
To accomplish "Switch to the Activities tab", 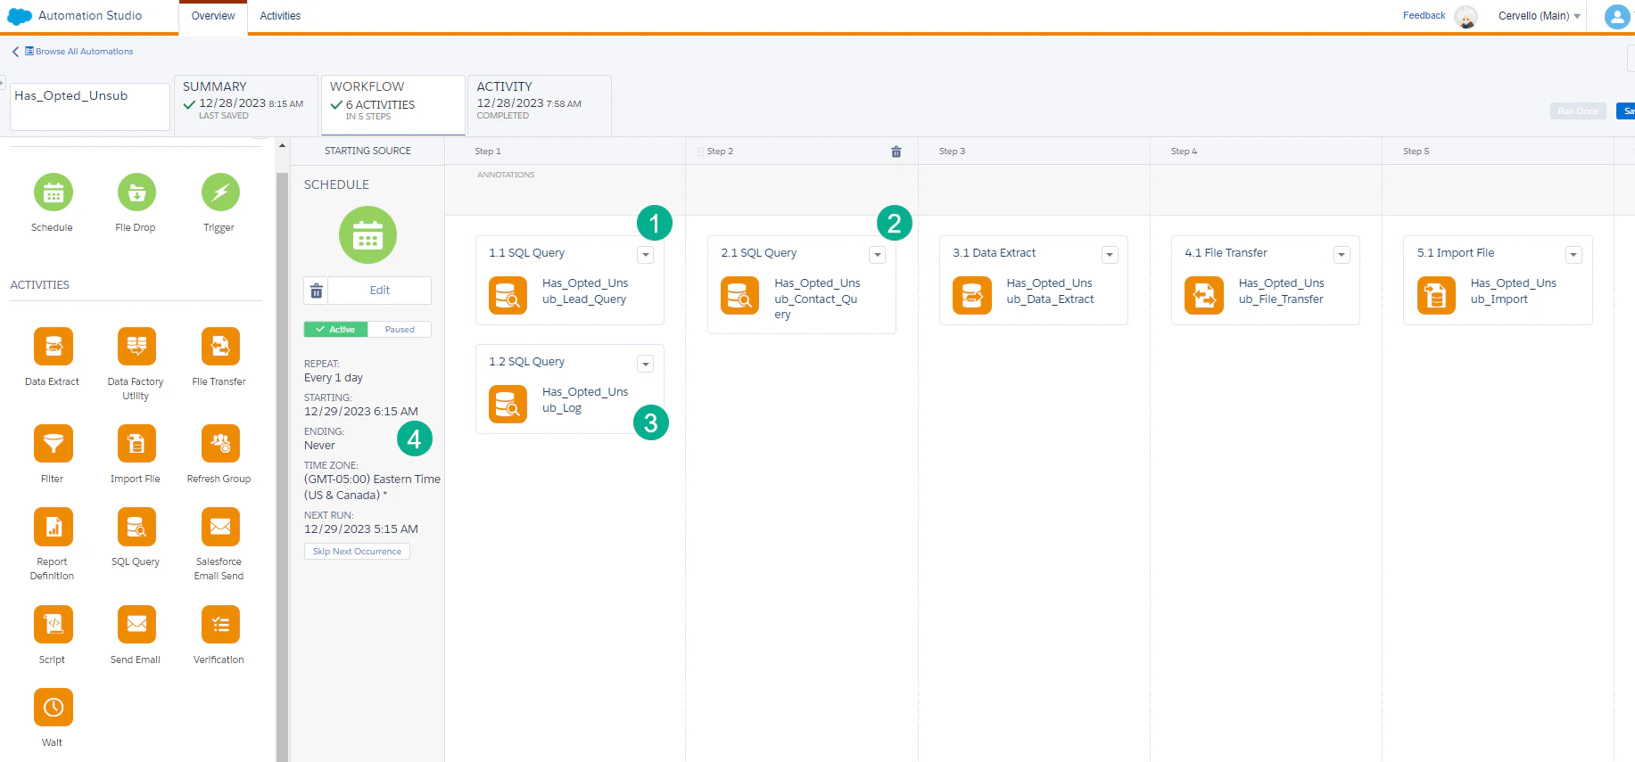I will (x=280, y=16).
